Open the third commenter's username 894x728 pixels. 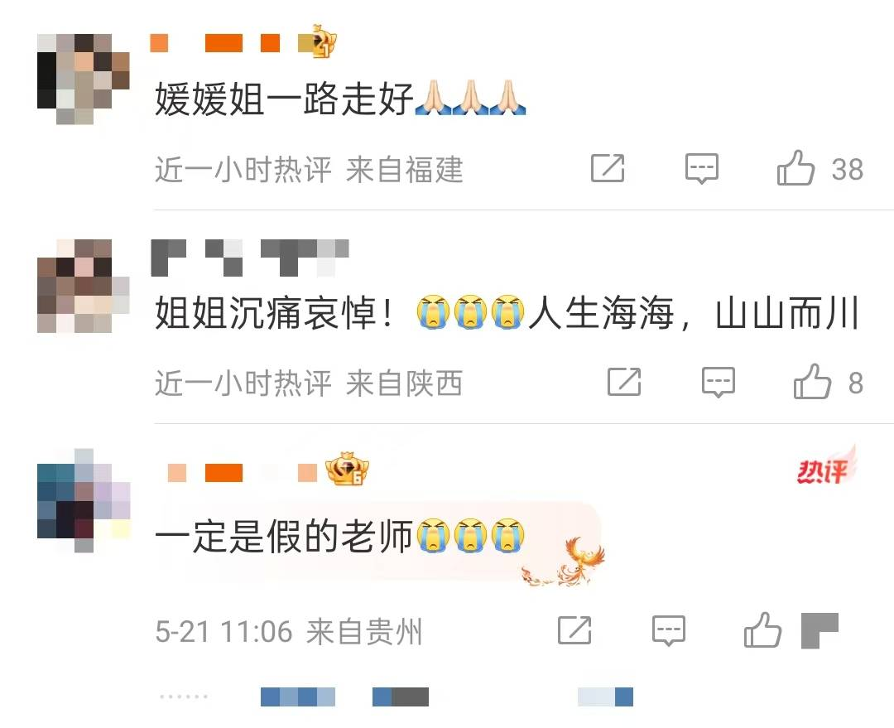pyautogui.click(x=243, y=473)
